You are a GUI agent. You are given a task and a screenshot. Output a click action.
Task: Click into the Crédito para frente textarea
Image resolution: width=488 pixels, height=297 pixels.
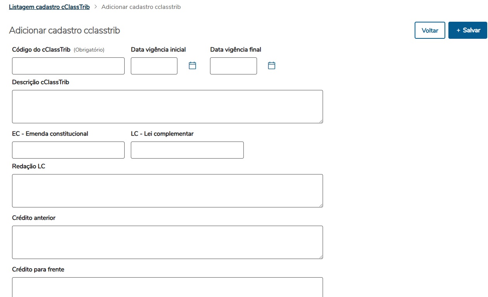click(167, 287)
